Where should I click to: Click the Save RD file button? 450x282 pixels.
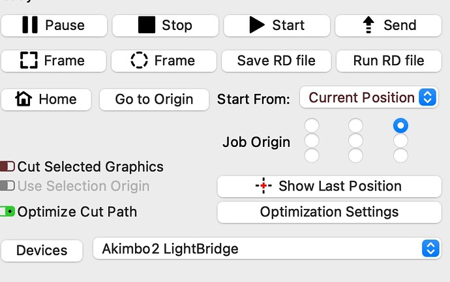[276, 61]
